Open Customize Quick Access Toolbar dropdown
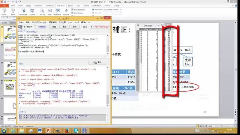Image resolution: width=240 pixels, height=135 pixels. point(21,1)
